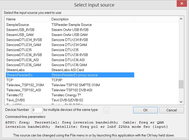Click the Sencore DTU-236 8VSB description
This screenshot has height=140, width=189.
click(x=70, y=55)
